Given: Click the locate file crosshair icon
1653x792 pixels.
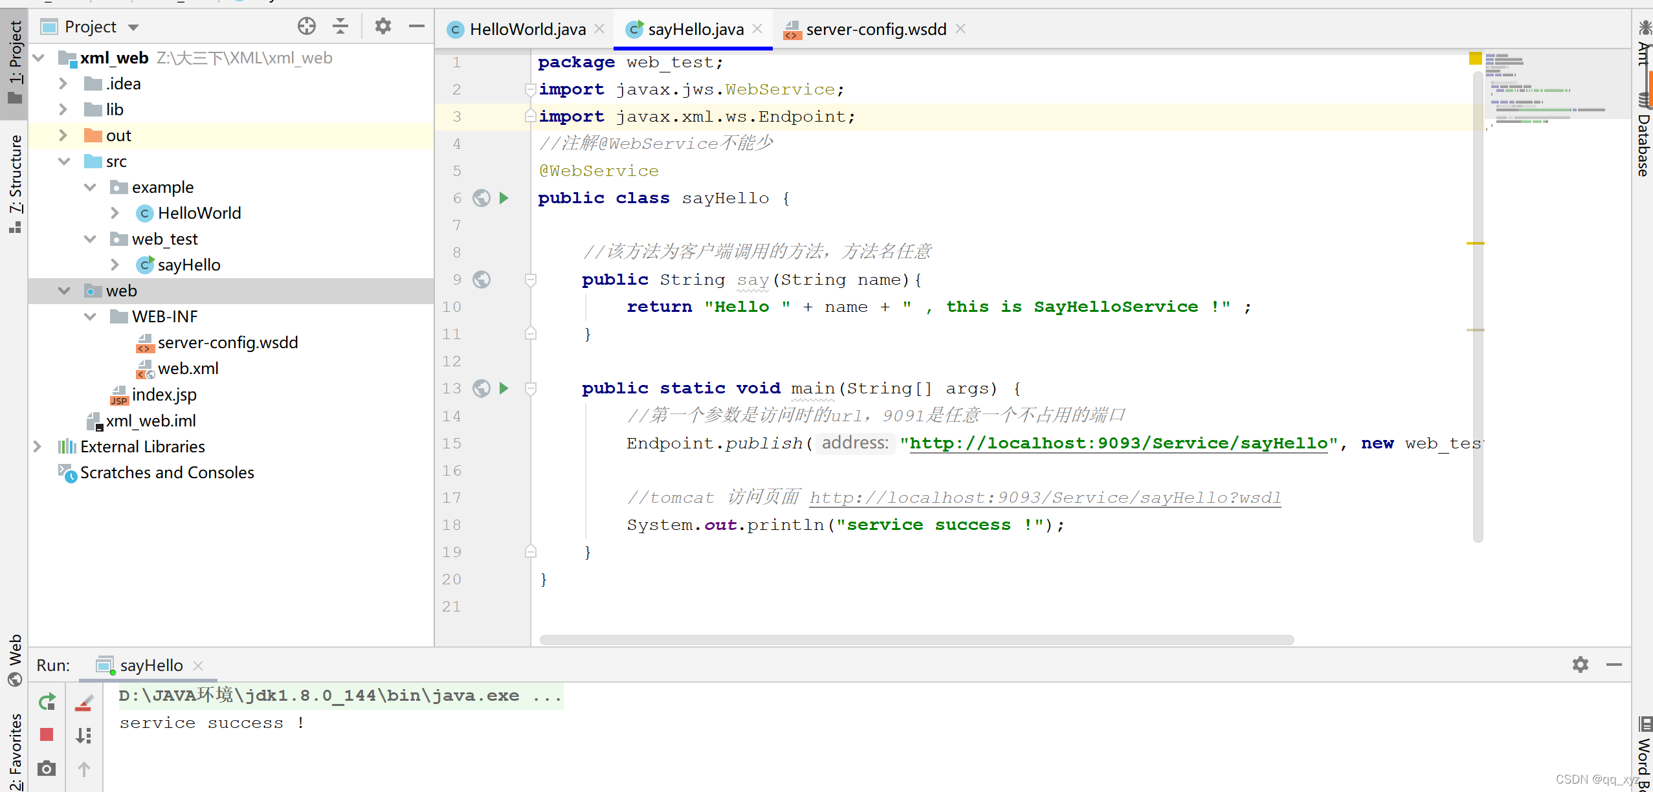Looking at the screenshot, I should (x=306, y=27).
